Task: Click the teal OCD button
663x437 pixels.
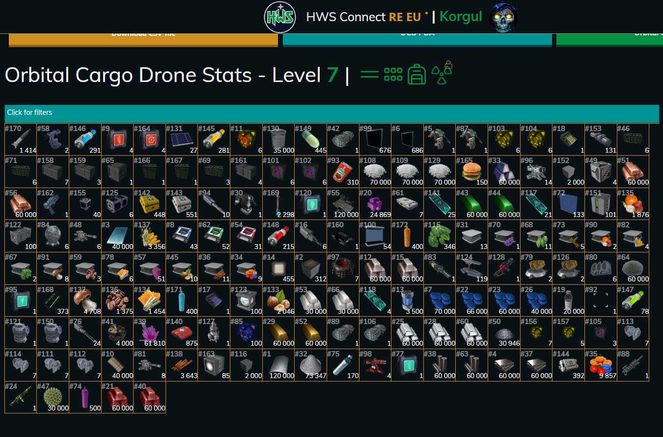Action: point(417,39)
